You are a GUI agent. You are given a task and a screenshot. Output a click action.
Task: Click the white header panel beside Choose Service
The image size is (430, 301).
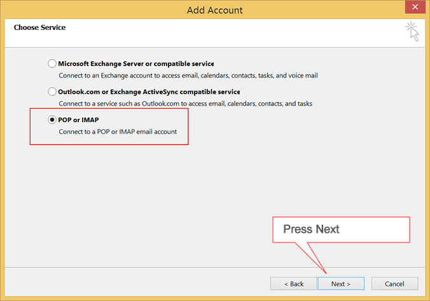(215, 33)
